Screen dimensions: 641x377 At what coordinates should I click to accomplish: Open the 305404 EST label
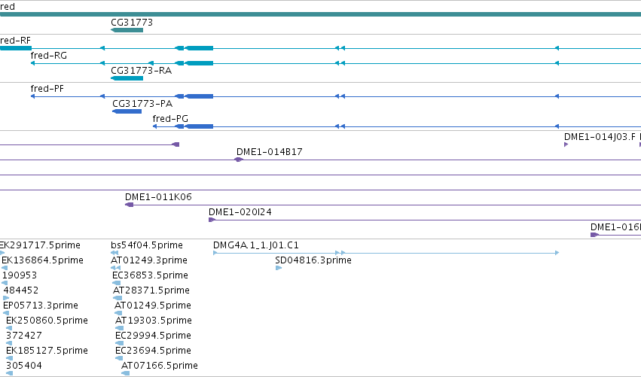[23, 366]
